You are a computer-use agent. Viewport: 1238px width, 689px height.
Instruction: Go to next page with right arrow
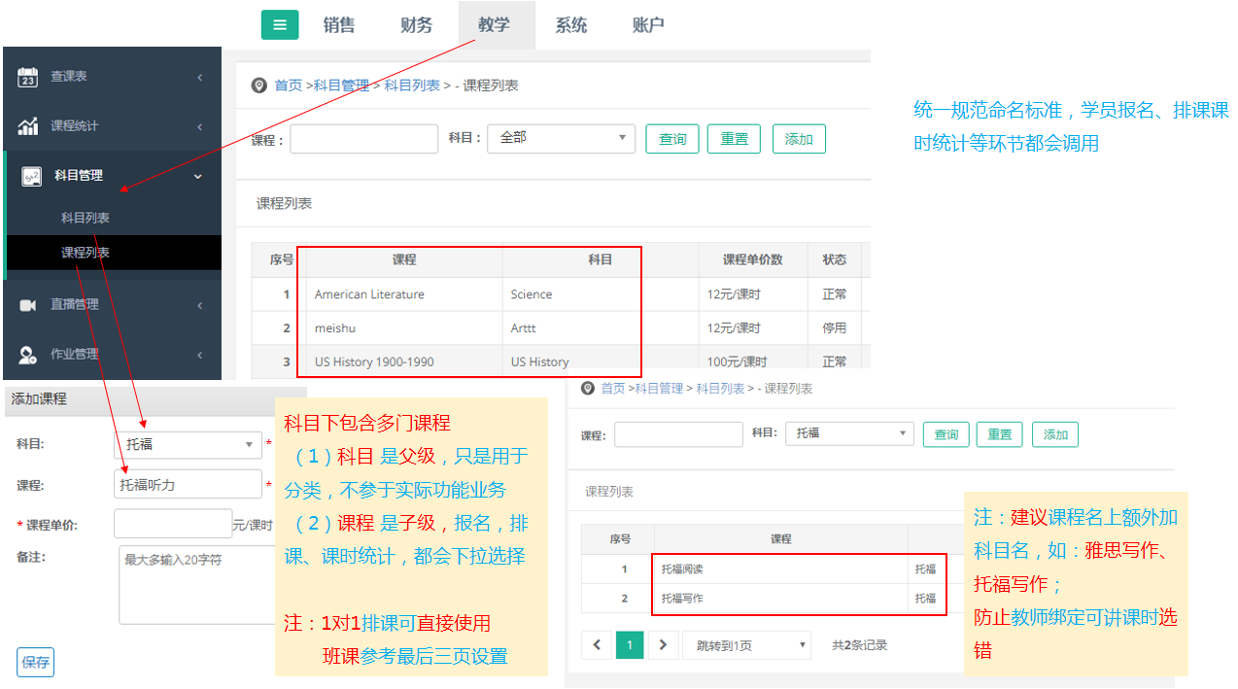(x=663, y=644)
